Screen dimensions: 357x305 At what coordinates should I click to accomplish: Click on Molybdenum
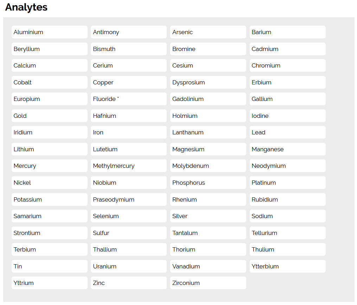point(208,166)
